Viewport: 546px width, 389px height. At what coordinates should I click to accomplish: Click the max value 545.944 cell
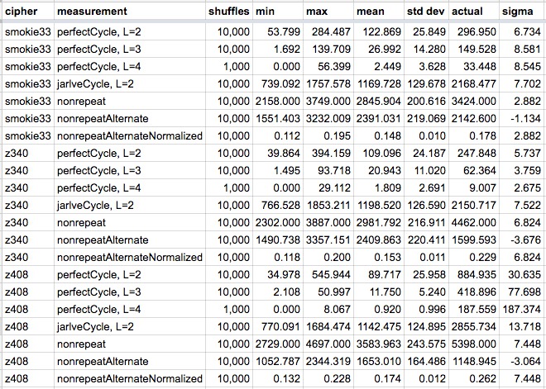click(328, 275)
